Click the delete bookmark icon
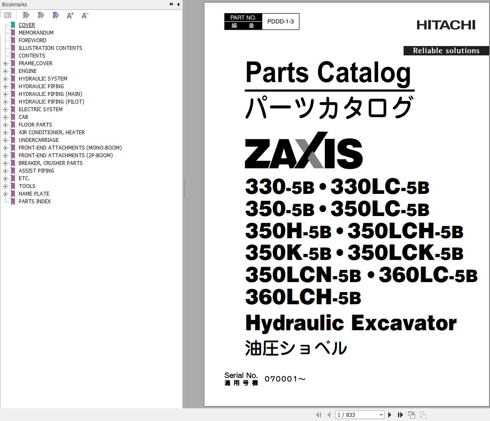Viewport: 490px width, 421px height. tap(26, 15)
